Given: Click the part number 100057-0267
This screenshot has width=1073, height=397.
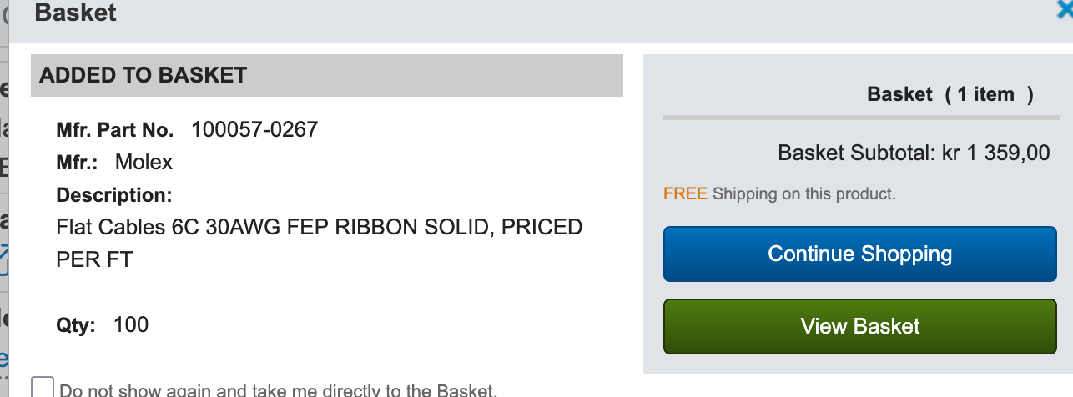Looking at the screenshot, I should click(x=254, y=129).
